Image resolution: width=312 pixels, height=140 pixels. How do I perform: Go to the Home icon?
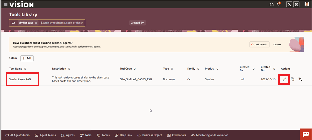click(x=272, y=4)
